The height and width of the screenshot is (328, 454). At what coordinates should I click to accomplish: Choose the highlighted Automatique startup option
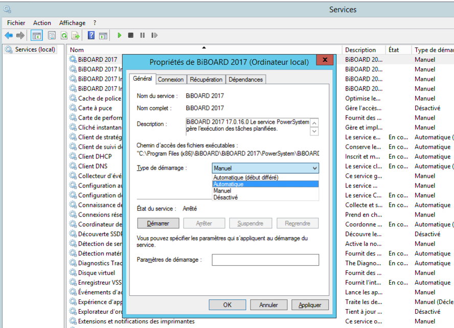265,184
